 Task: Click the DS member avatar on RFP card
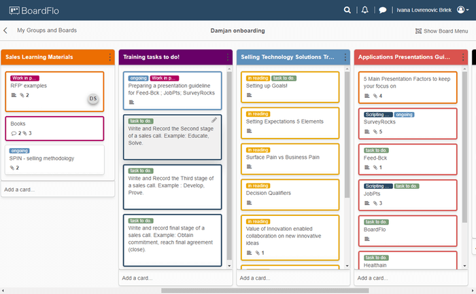(94, 99)
